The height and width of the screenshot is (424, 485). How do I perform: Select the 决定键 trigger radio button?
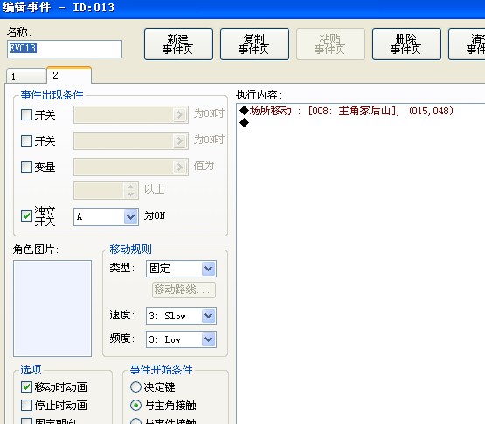pyautogui.click(x=135, y=387)
